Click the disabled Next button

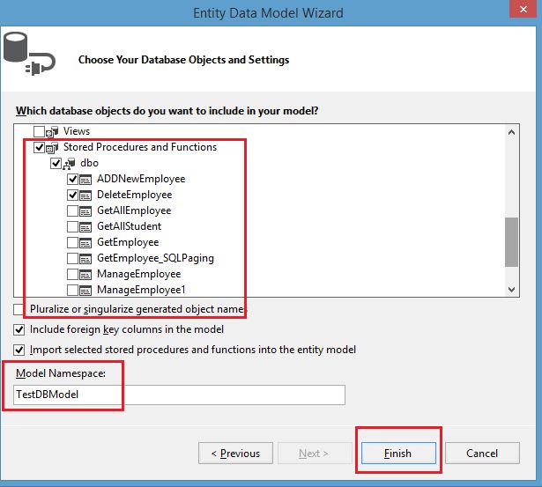click(x=315, y=454)
